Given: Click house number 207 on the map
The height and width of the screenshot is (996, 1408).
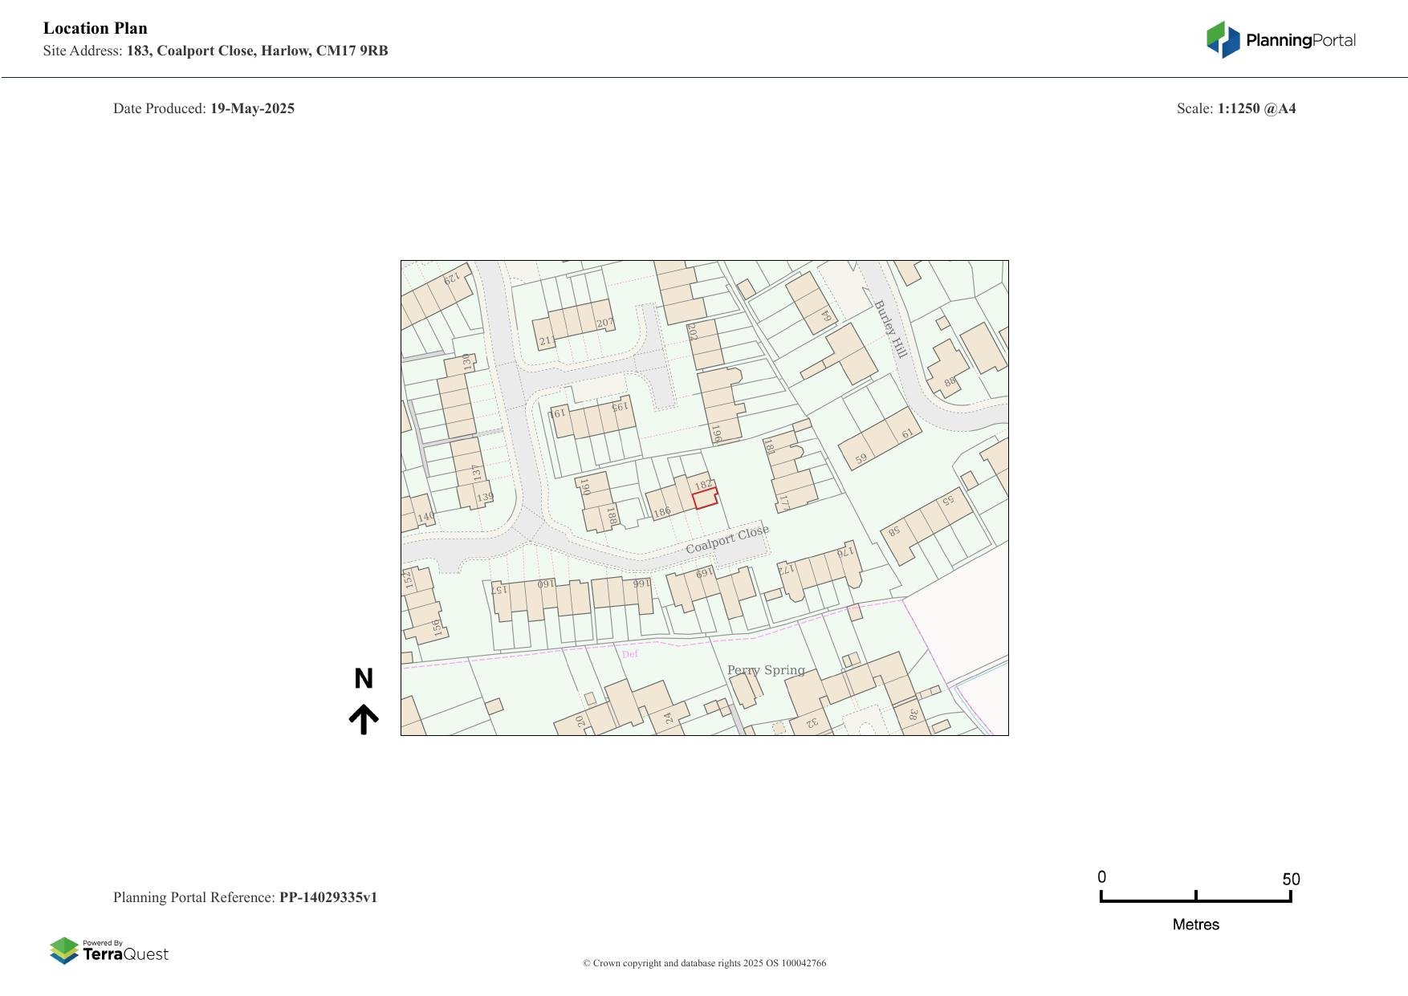Looking at the screenshot, I should pos(604,323).
